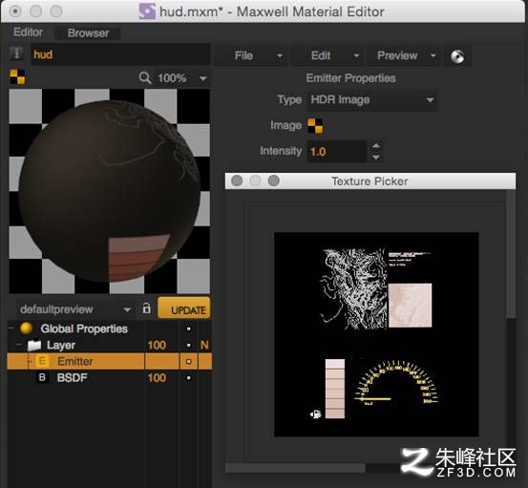Edit the material name field 'hud'
Screen dimensions: 528x488
click(x=120, y=54)
